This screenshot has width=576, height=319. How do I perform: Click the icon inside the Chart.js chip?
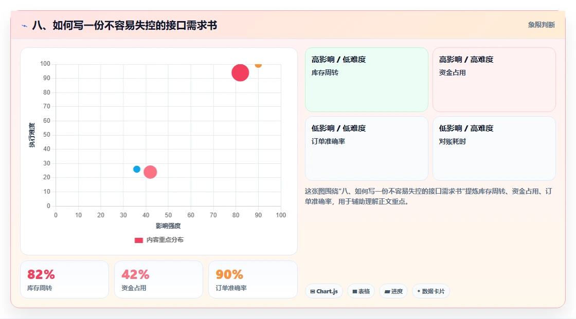[x=313, y=291]
